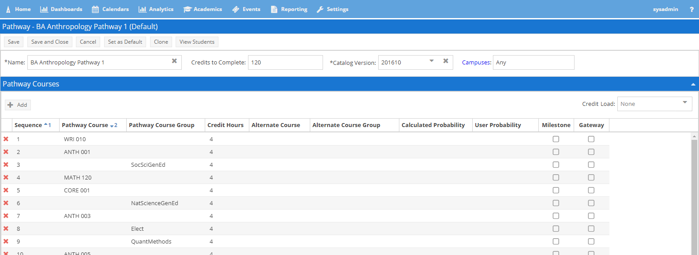Tick Gateway for NatScienceGenEd row
This screenshot has height=255, width=699.
coord(591,203)
